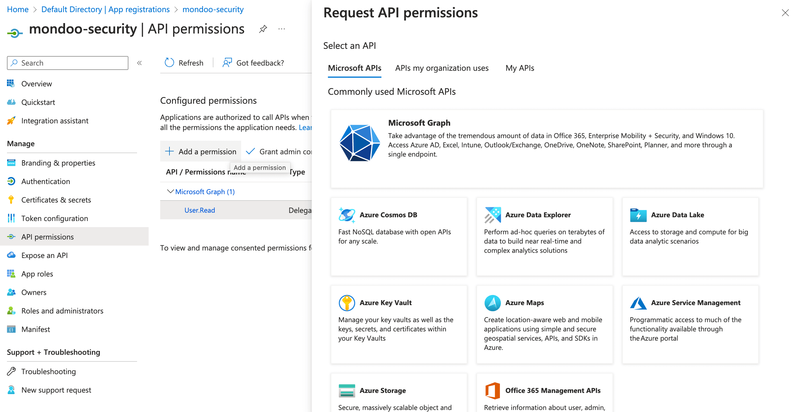The width and height of the screenshot is (801, 412).
Task: Open Token configuration settings
Action: point(54,218)
